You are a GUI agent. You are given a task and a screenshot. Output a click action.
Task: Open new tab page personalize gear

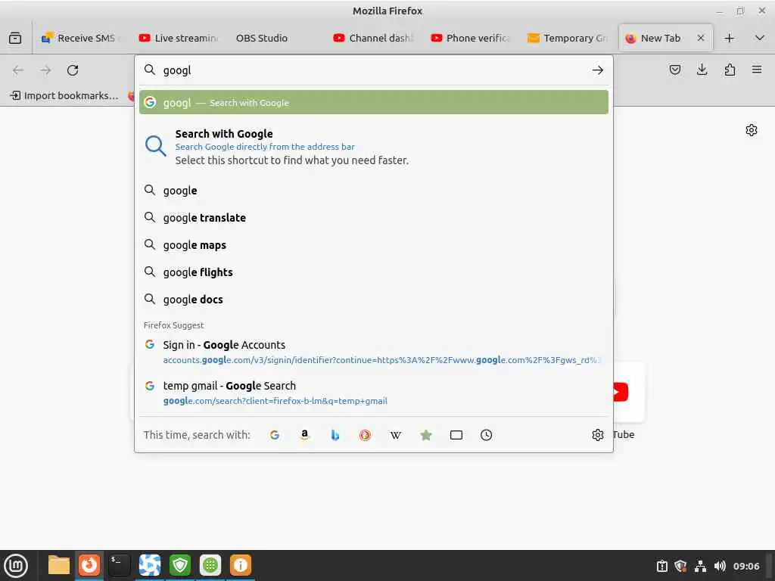click(752, 130)
